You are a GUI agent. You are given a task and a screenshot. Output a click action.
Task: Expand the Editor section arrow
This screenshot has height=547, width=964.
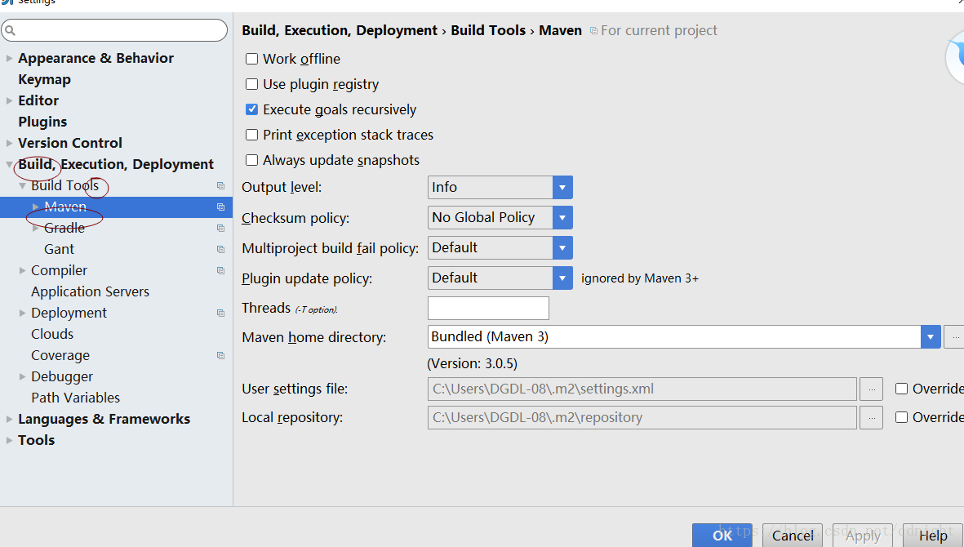pos(9,100)
